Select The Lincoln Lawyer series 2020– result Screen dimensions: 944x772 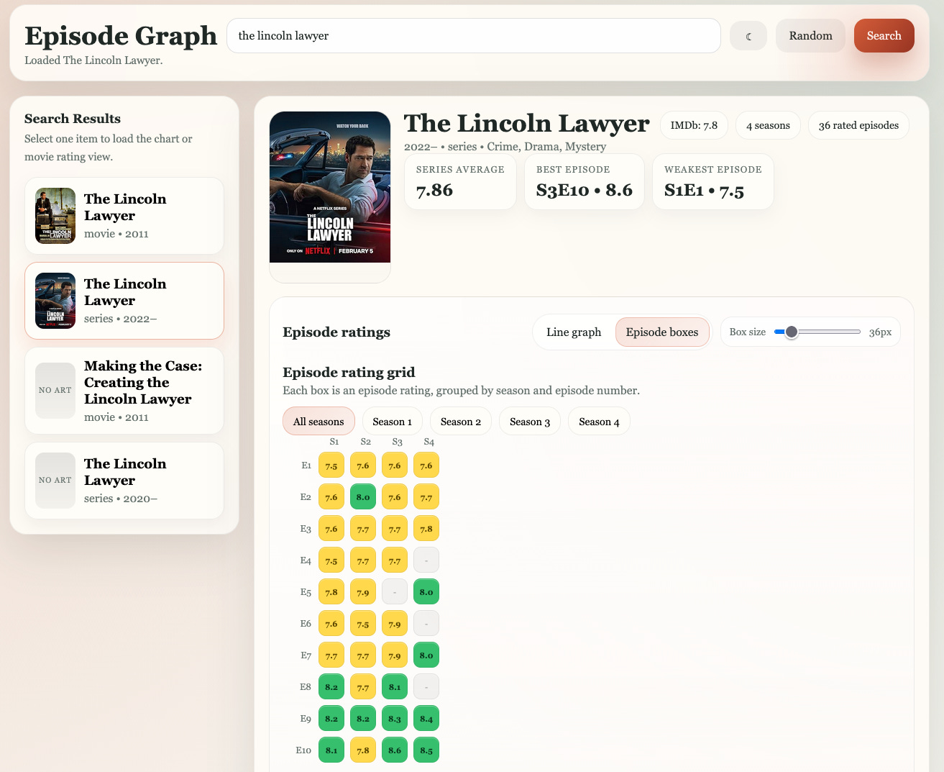click(x=124, y=481)
